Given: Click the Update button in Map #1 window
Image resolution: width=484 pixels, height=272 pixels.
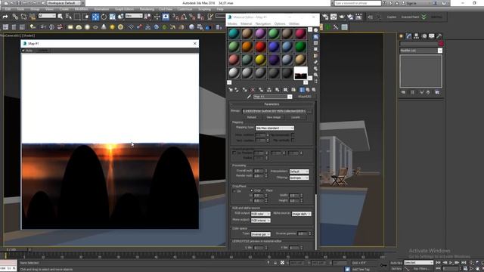Looking at the screenshot, I should pyautogui.click(x=42, y=51).
